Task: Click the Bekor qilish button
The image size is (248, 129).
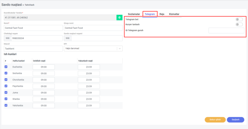Action: coord(215,120)
